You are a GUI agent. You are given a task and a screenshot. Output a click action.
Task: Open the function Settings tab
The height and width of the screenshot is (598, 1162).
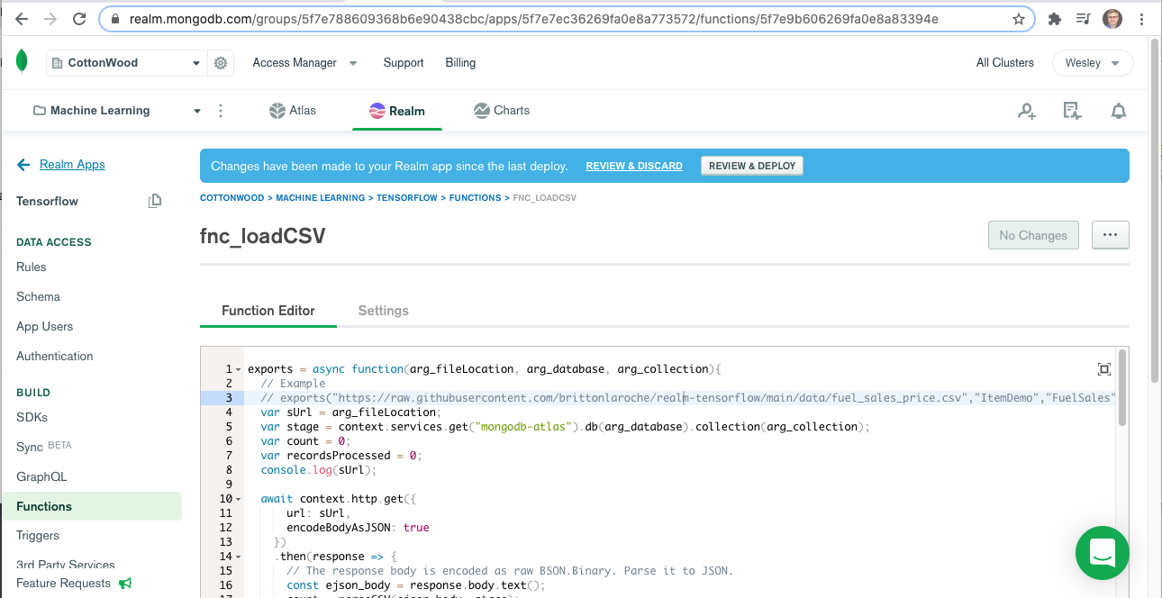click(x=384, y=311)
